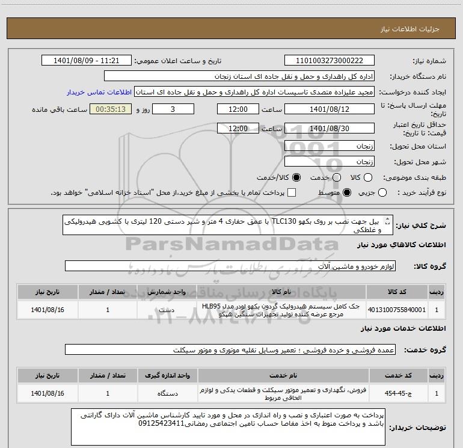Click goods name cell جک کامل سیستم هیدرولیک

click(x=281, y=310)
